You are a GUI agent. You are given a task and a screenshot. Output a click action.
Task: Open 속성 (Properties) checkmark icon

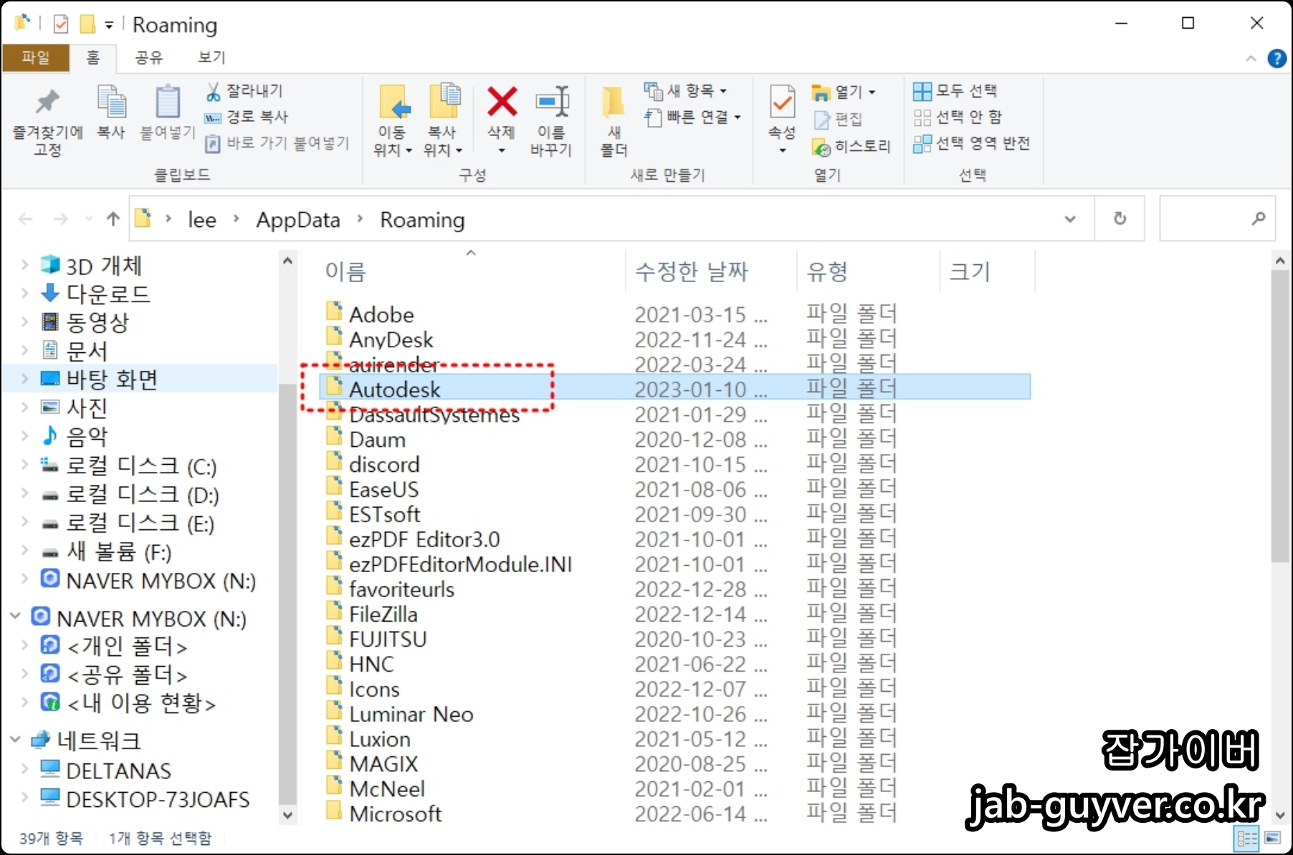pos(782,102)
